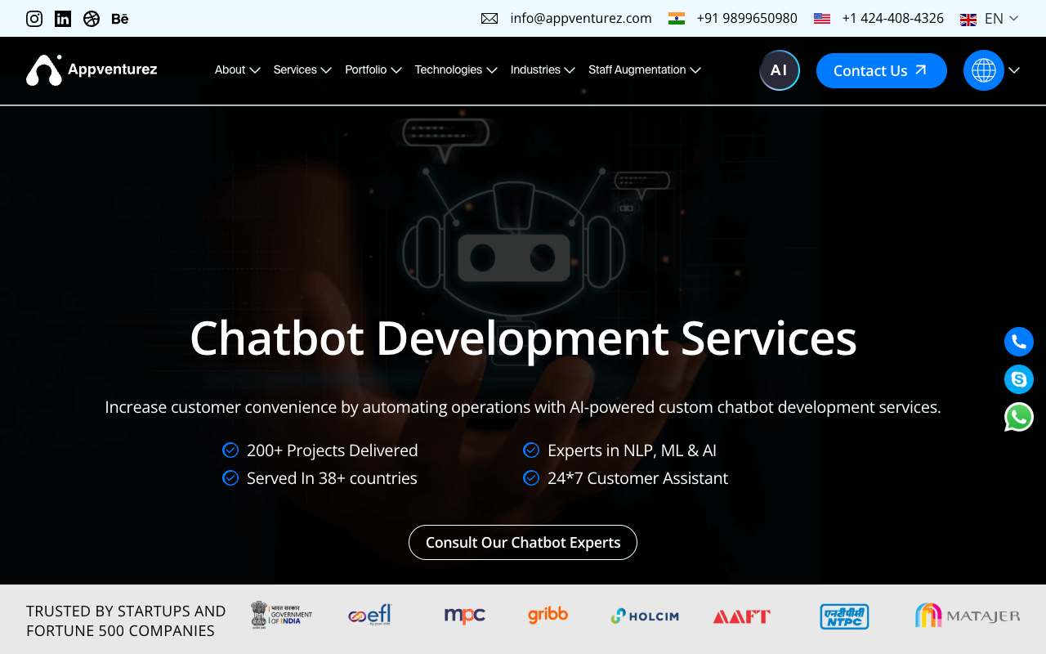Viewport: 1046px width, 654px height.
Task: Click the Experts in NLP, ML & AI text
Action: click(x=632, y=450)
